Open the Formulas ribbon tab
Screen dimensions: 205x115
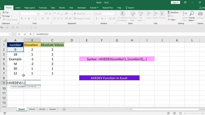click(43, 8)
